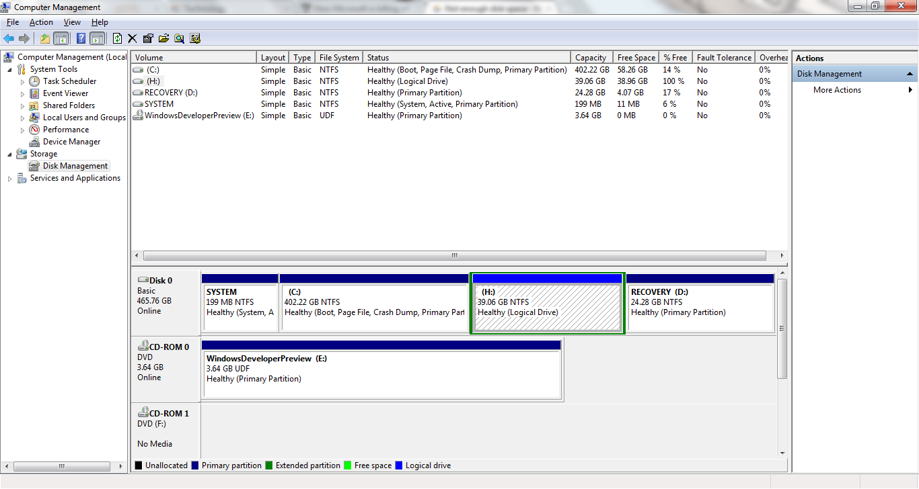Screen dimensions: 919x489
Task: Click the System Tools wrench icon
Action: coord(22,69)
